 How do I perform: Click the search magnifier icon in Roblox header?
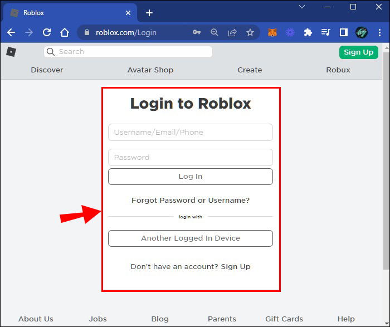(x=51, y=52)
